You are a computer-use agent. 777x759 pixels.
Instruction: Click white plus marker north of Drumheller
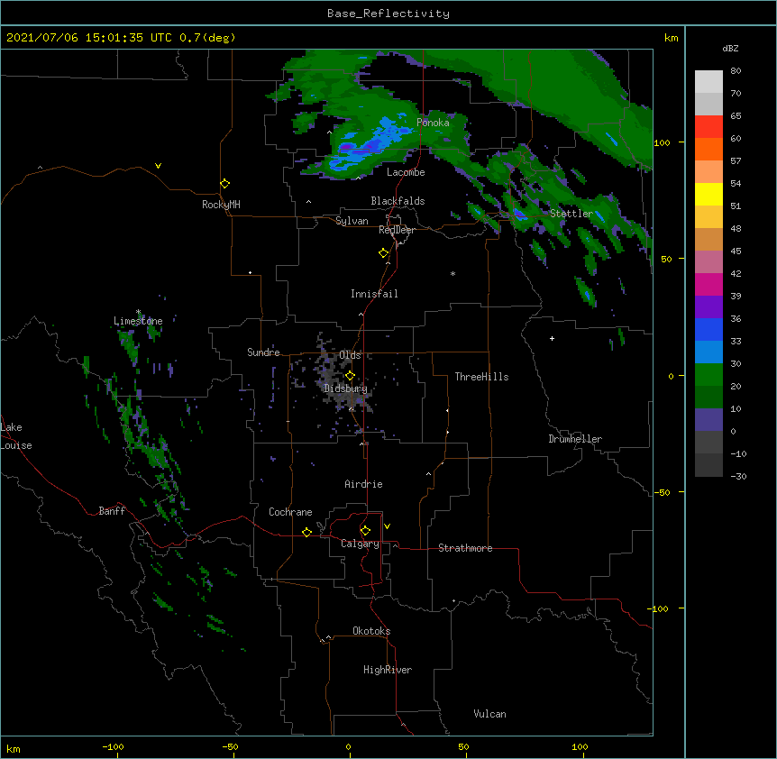point(552,338)
